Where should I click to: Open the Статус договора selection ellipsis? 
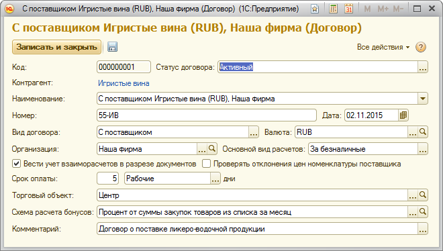[423, 67]
